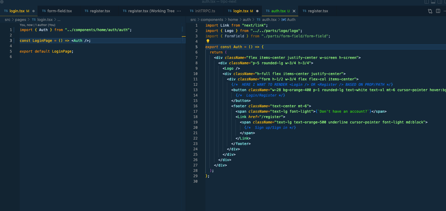Open register.tsx (Working Tree) diff tab

(x=151, y=11)
